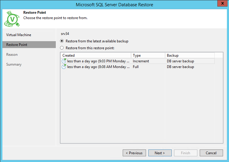Click 'DB server backup' in the Increment row
The width and height of the screenshot is (229, 162).
[180, 61]
